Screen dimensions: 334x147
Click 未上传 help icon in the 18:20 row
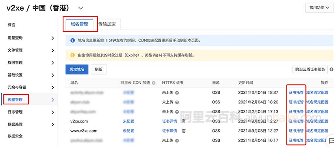tap(177, 103)
